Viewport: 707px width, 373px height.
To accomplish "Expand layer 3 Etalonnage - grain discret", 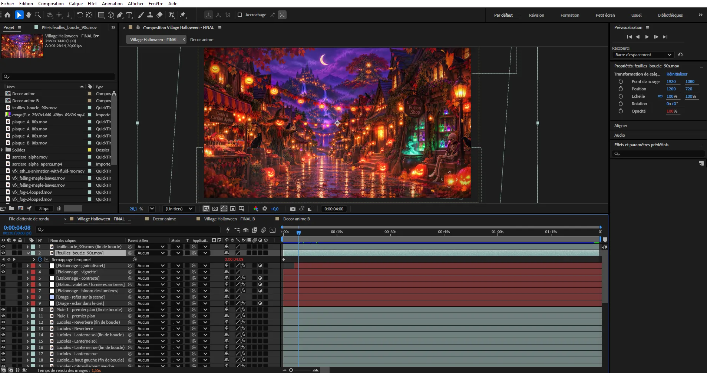I will pos(27,266).
